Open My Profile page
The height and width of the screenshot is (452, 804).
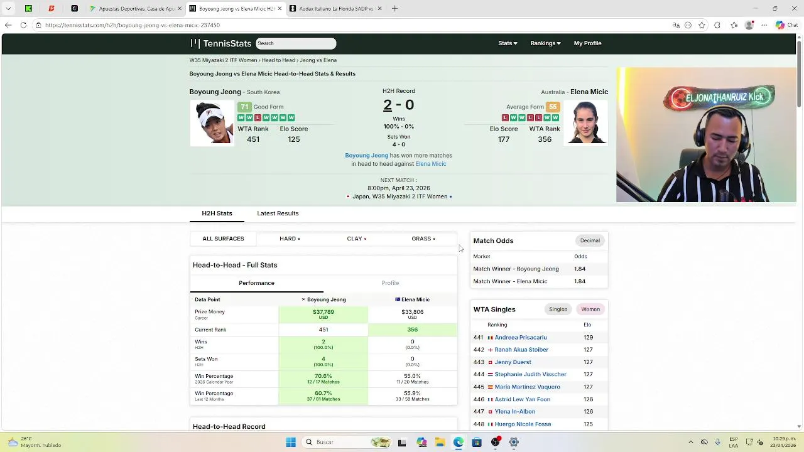pos(587,43)
